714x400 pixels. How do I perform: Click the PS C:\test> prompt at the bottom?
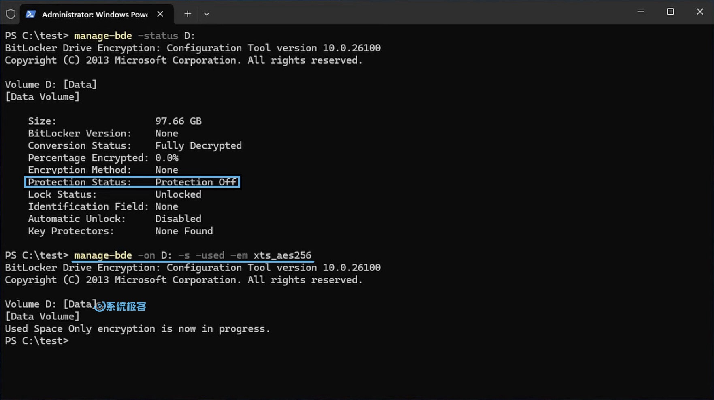tap(37, 340)
